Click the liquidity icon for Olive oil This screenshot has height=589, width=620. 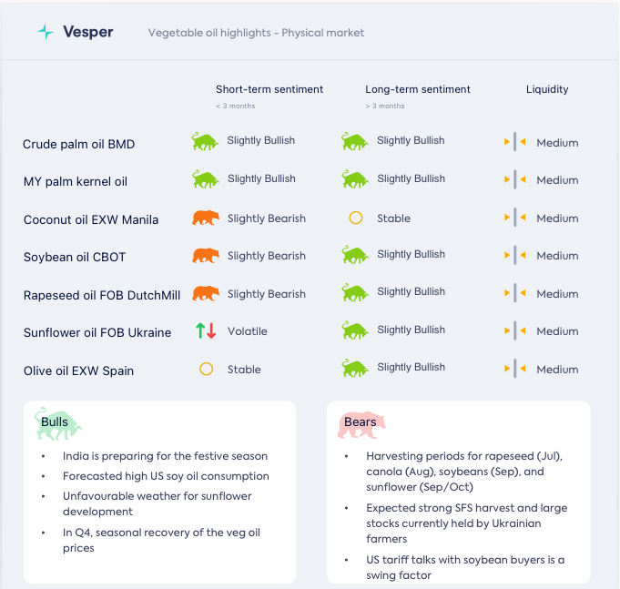click(x=514, y=369)
